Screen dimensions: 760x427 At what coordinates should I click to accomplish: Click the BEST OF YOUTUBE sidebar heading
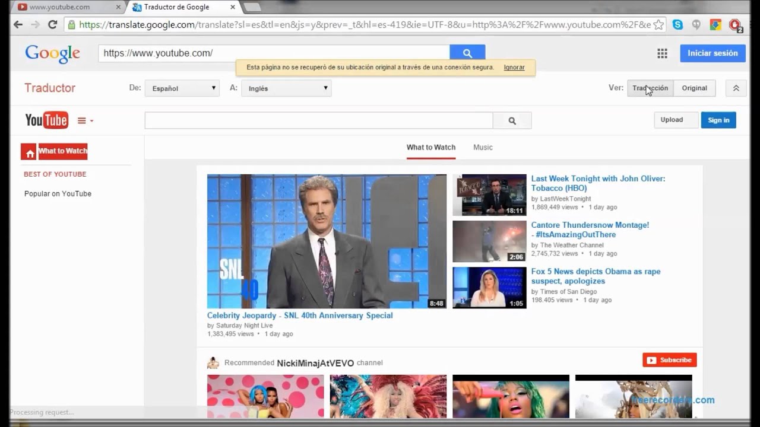[55, 174]
